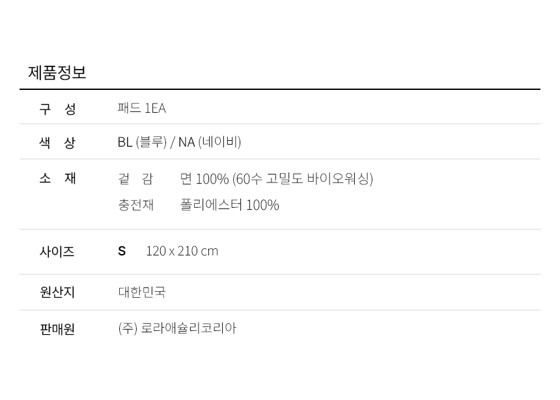Click the 120 x 210 cm dimension text
The height and width of the screenshot is (400, 560).
point(182,251)
